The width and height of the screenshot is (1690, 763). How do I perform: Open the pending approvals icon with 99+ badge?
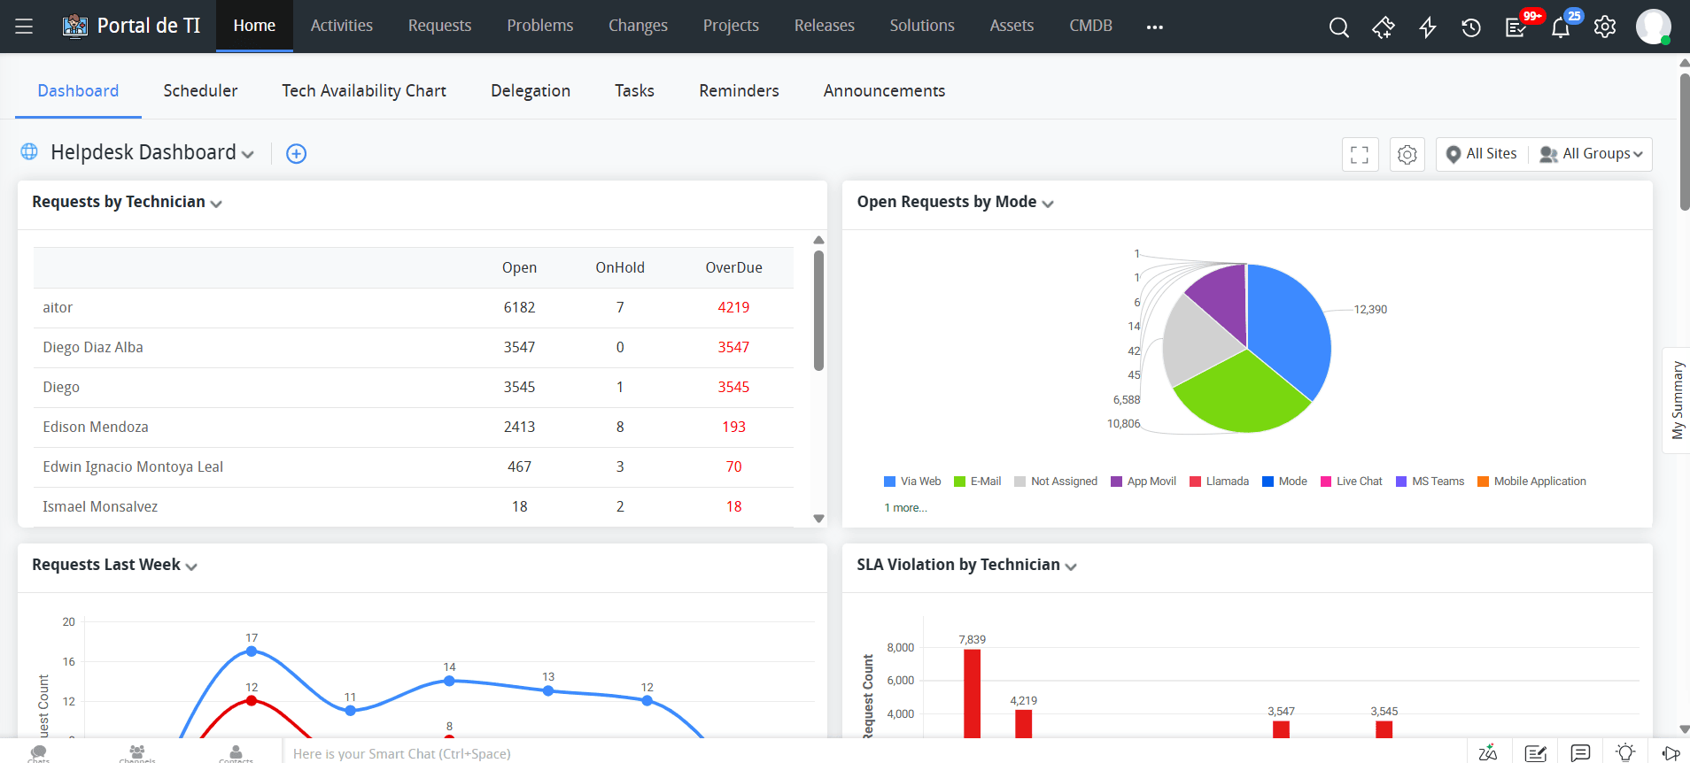(1516, 27)
